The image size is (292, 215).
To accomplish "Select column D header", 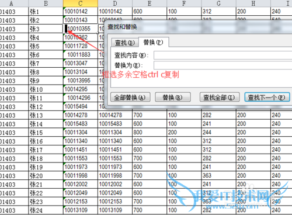I will (115, 4).
